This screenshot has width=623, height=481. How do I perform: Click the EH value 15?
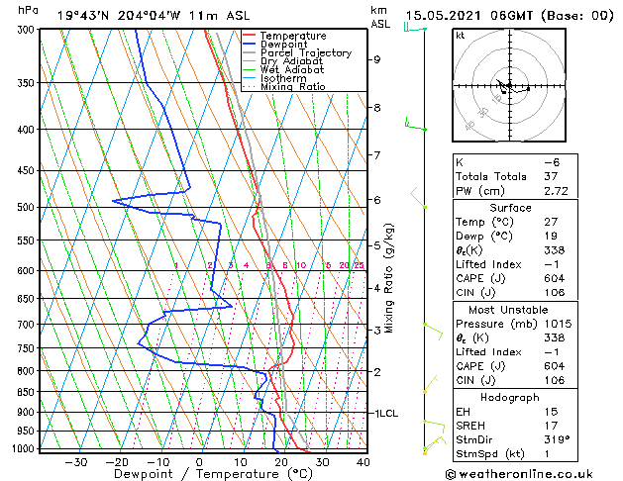pyautogui.click(x=551, y=412)
